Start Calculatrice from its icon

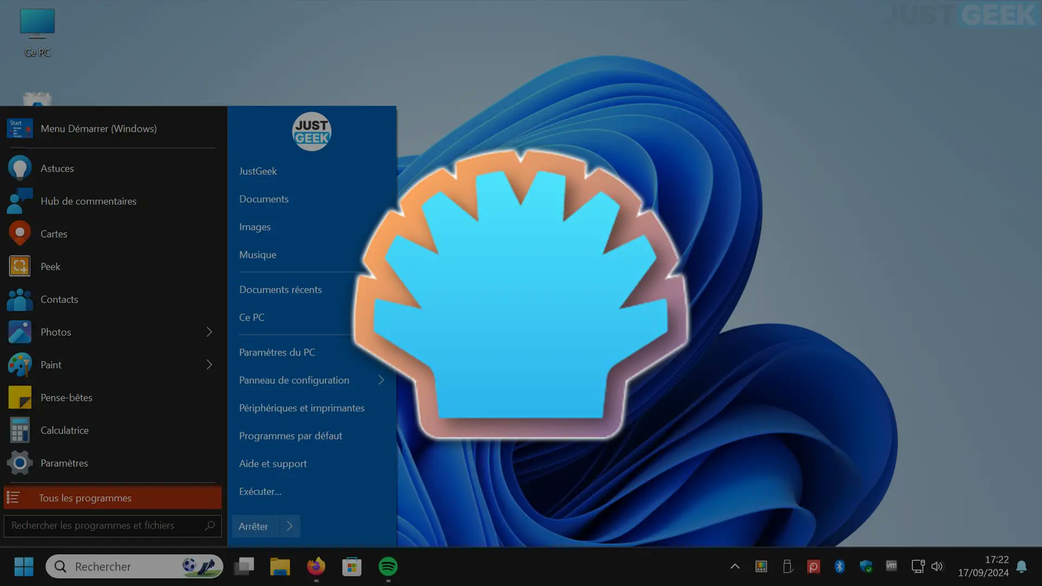click(x=20, y=430)
